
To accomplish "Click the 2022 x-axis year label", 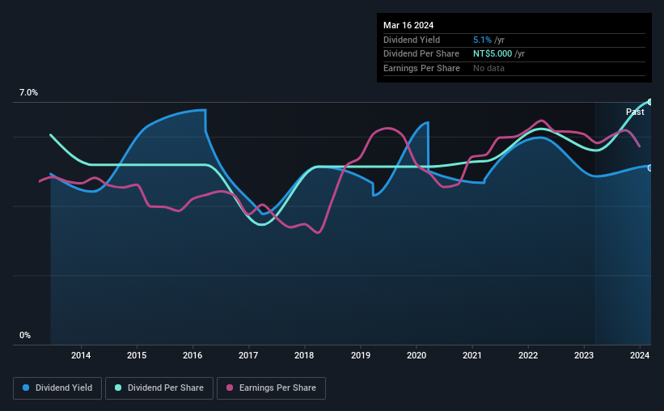I will [x=528, y=355].
